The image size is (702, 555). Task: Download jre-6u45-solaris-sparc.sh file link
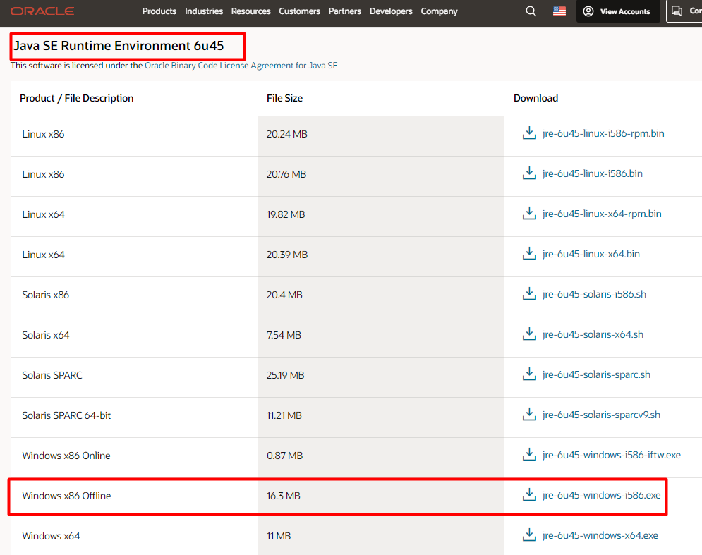[x=596, y=374]
